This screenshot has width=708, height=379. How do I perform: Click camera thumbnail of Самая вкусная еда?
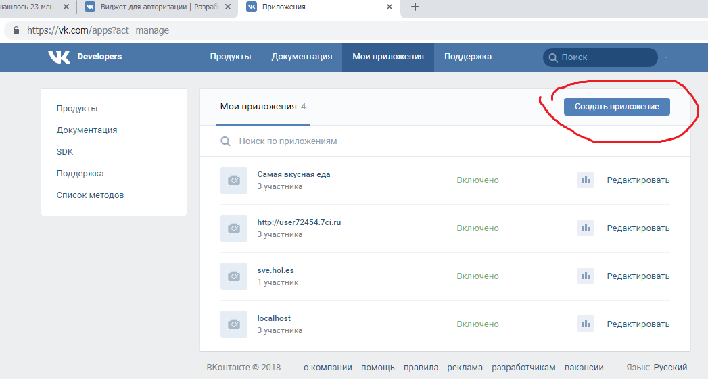point(234,180)
